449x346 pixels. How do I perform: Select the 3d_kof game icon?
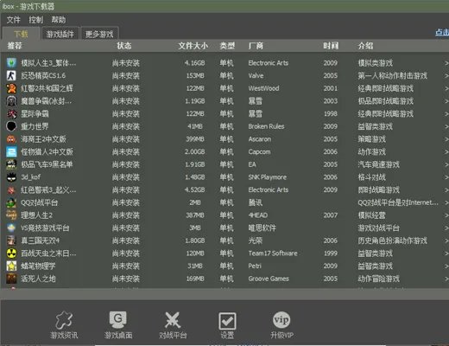tap(11, 177)
